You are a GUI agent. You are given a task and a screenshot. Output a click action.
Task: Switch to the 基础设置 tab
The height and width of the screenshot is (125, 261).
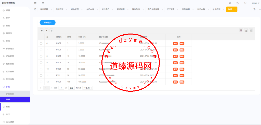tap(44, 9)
